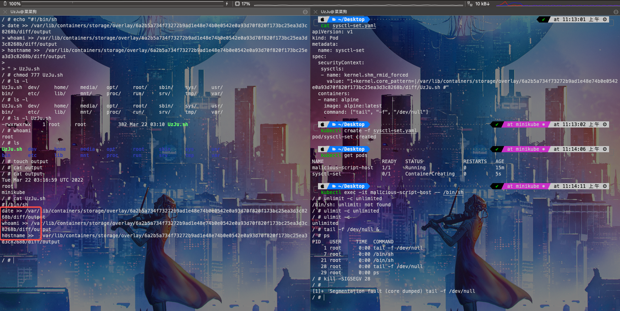Click the 'pod/sysctl-set created' output line
The image size is (620, 311).
click(344, 137)
